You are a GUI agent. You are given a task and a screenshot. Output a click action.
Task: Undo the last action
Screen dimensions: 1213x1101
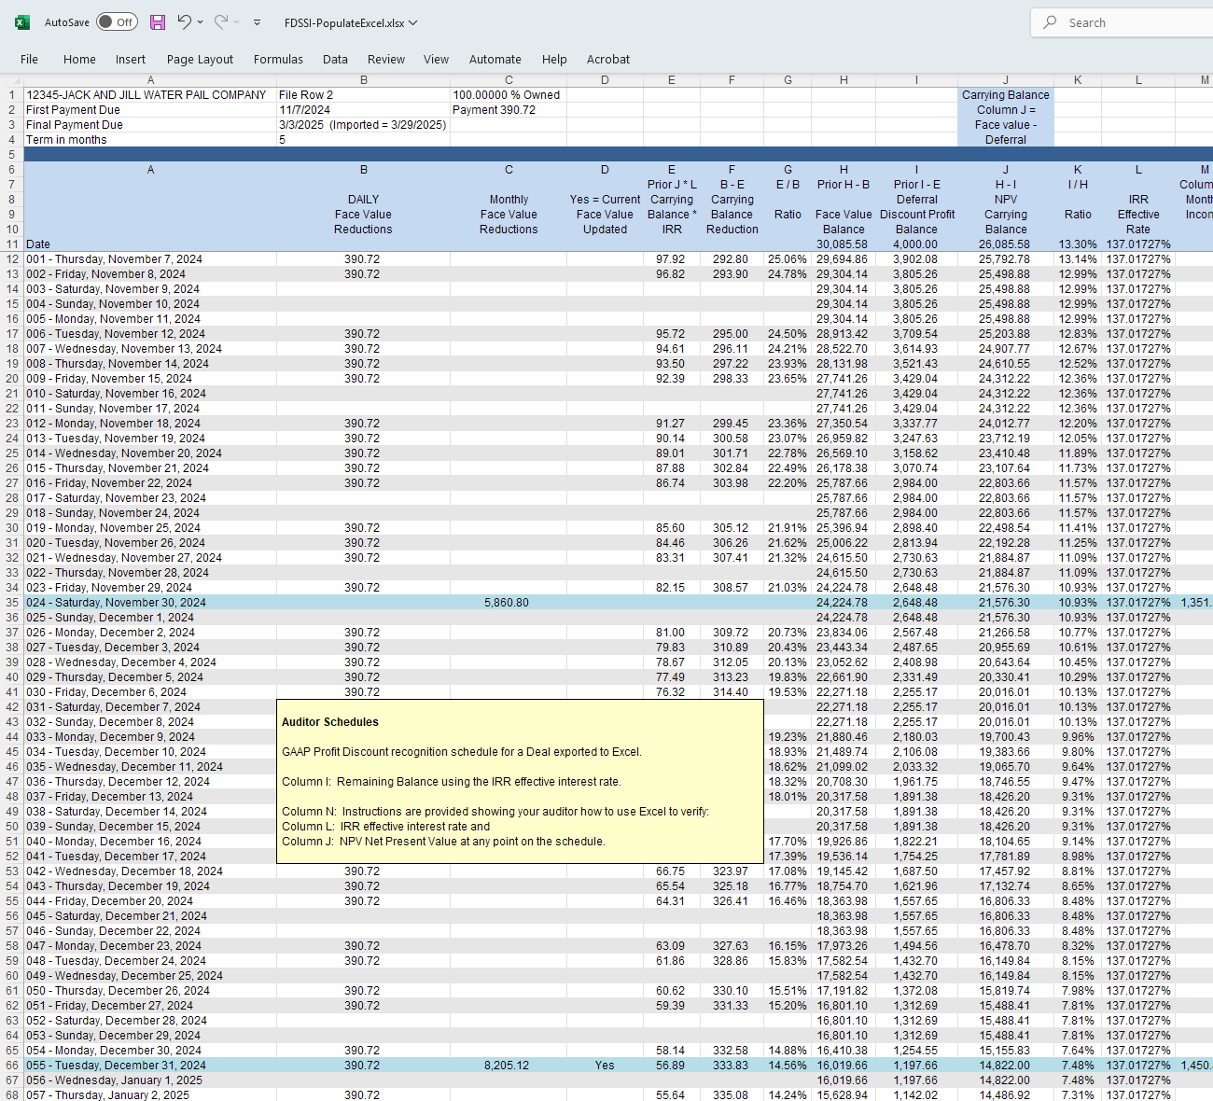(x=184, y=22)
